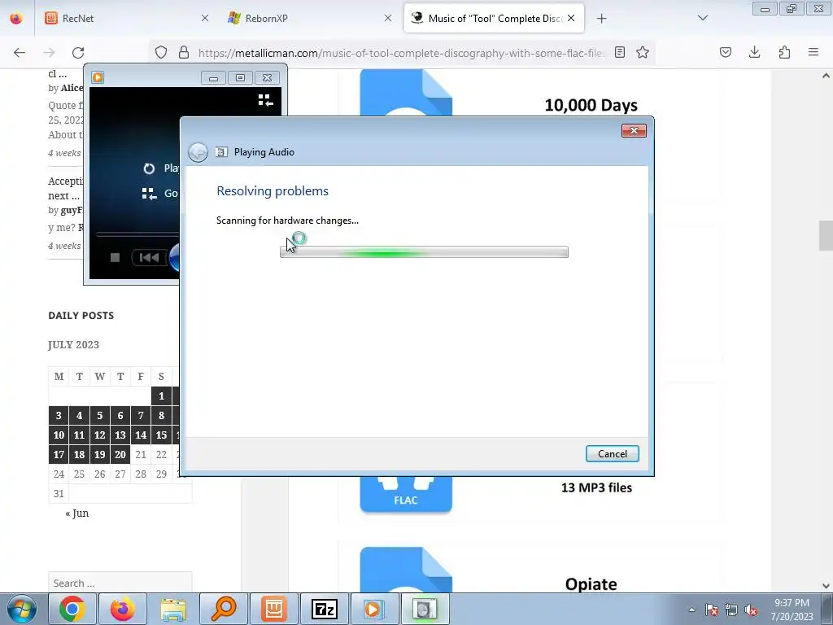Click the metallicman.com address bar
833x625 pixels.
pos(401,53)
